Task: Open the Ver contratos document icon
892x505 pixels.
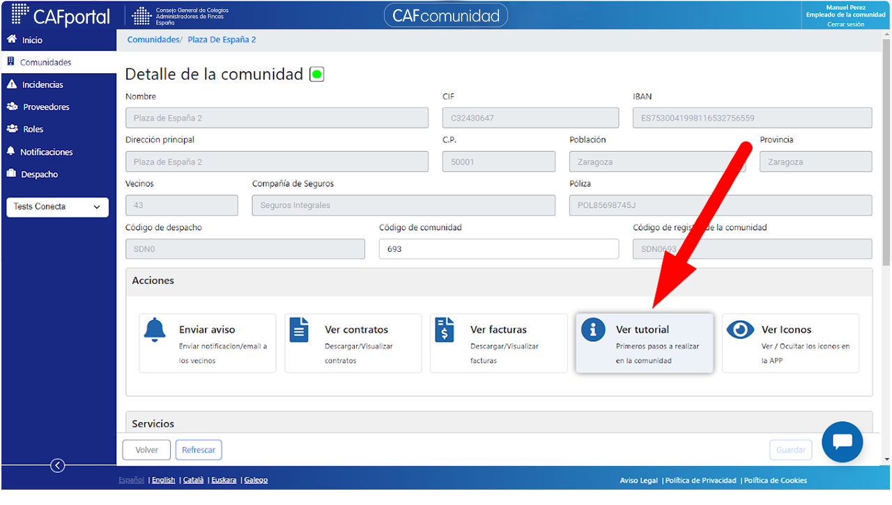Action: click(x=299, y=330)
